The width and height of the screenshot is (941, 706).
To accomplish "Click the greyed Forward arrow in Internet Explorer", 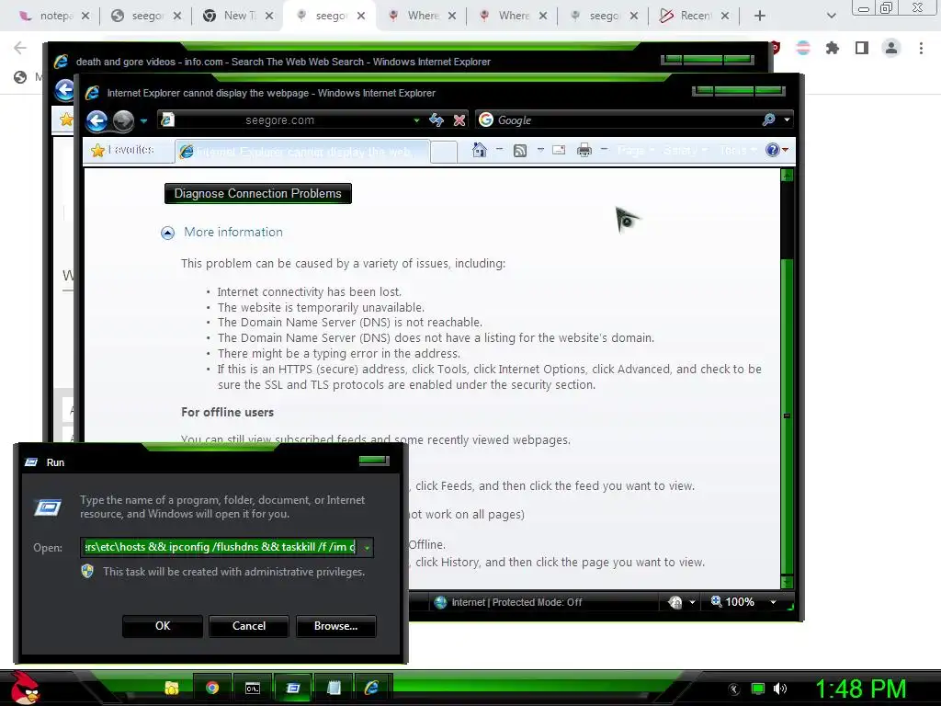I will tap(124, 120).
